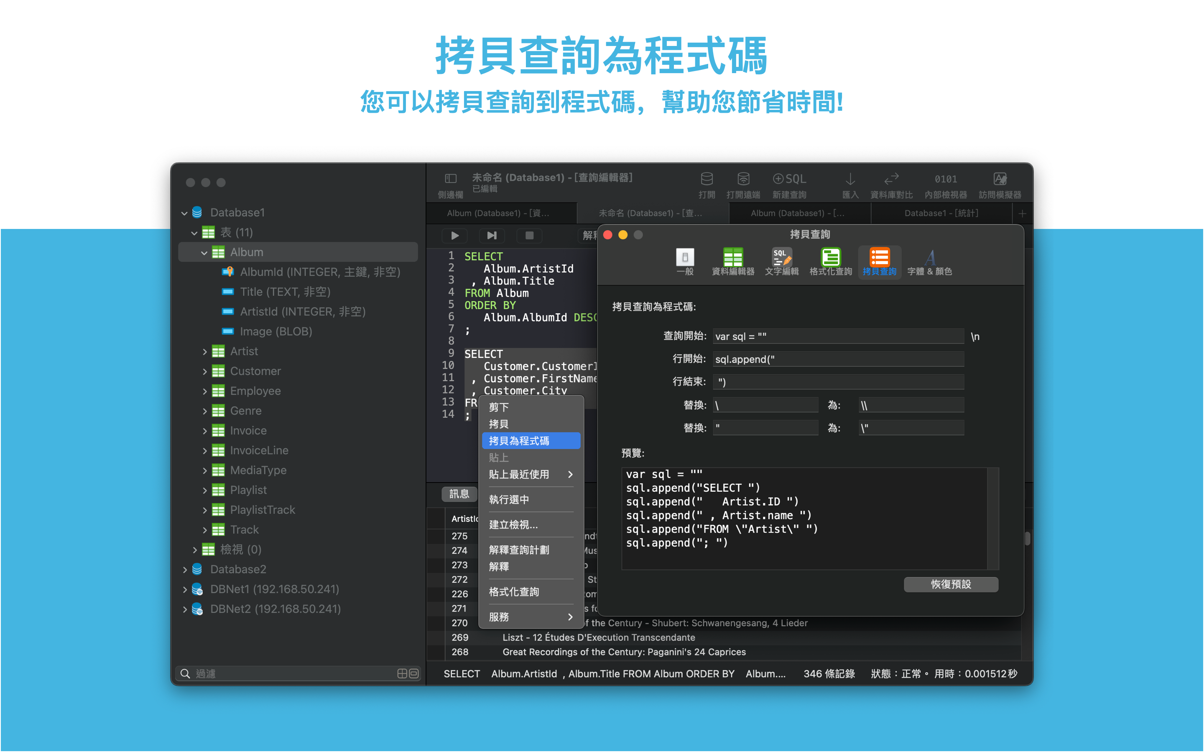This screenshot has height=752, width=1204.
Task: Click the New Query SQL icon
Action: (x=789, y=179)
